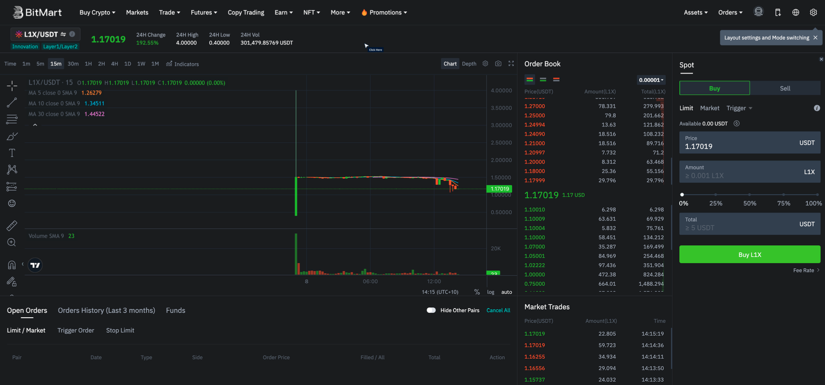Click Cancel All orders link
Image resolution: width=825 pixels, height=385 pixels.
(x=498, y=310)
